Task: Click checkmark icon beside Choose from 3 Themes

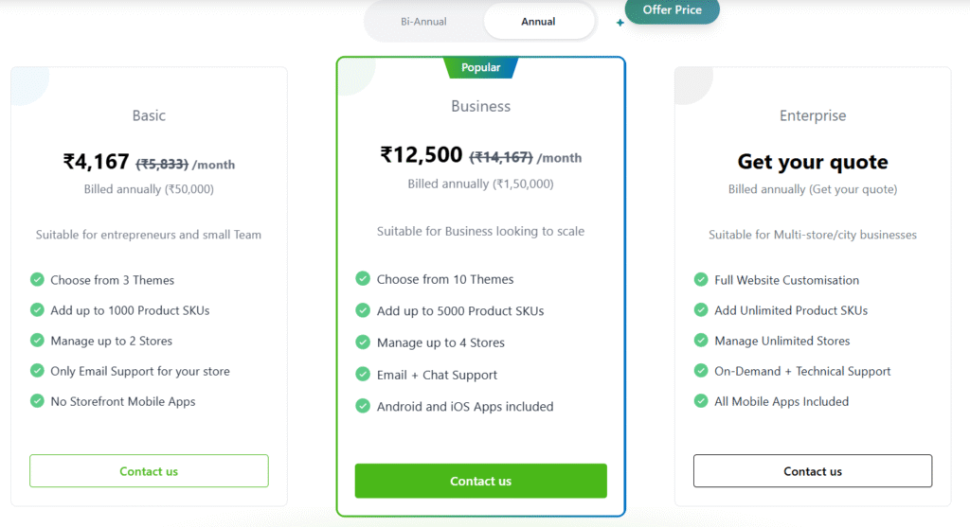Action: (x=38, y=280)
